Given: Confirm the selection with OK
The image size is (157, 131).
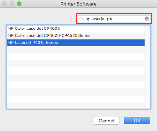Looking at the screenshot, I should pyautogui.click(x=137, y=121).
